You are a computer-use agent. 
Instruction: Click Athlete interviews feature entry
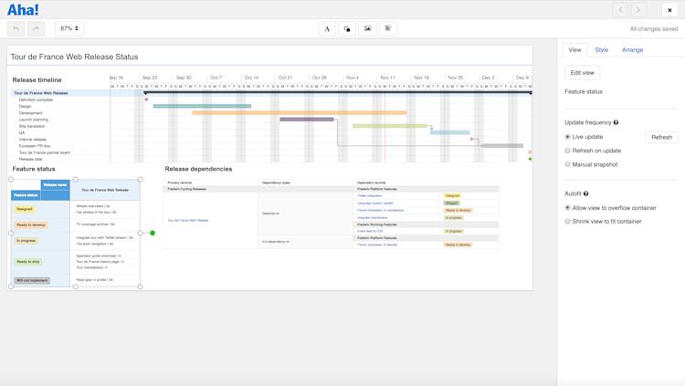click(x=93, y=206)
